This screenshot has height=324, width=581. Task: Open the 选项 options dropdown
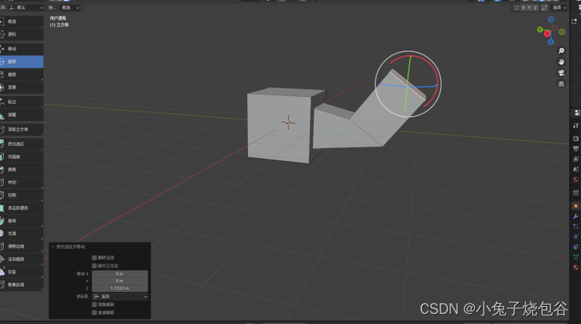point(559,8)
